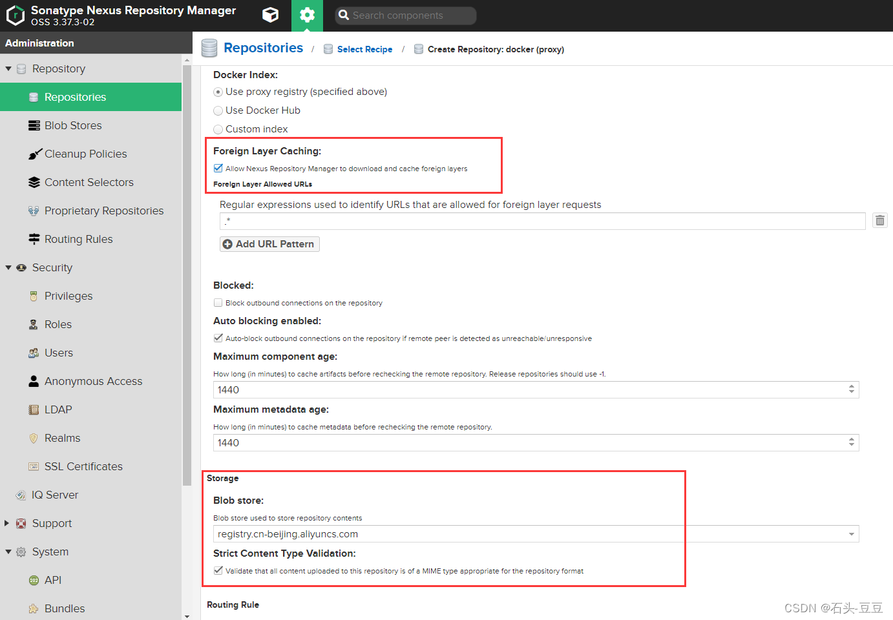The image size is (893, 620).
Task: Click the Bundles puzzle icon
Action: [34, 608]
